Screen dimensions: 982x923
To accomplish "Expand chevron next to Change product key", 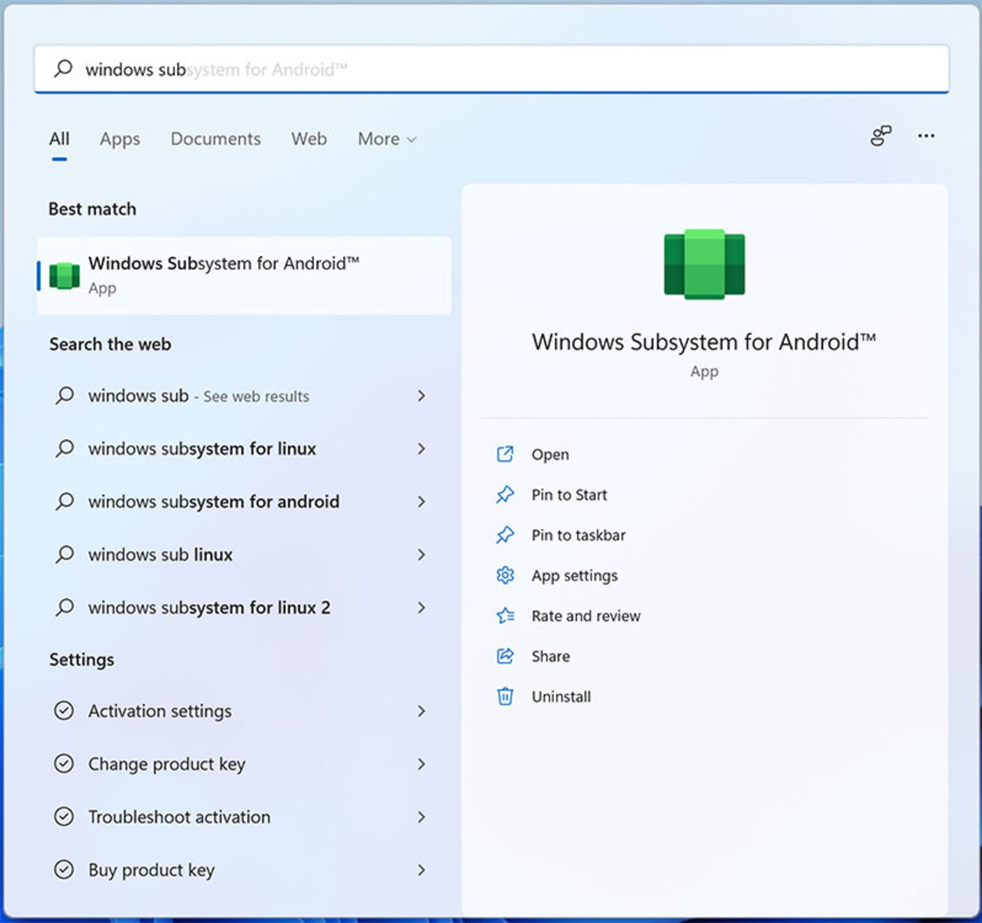I will (421, 764).
